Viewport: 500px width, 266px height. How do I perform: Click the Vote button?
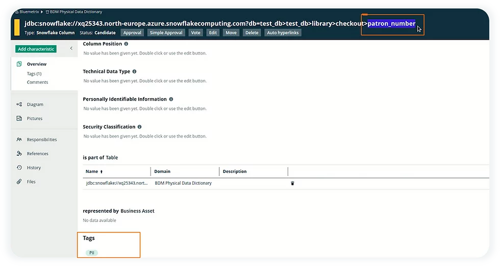[195, 33]
